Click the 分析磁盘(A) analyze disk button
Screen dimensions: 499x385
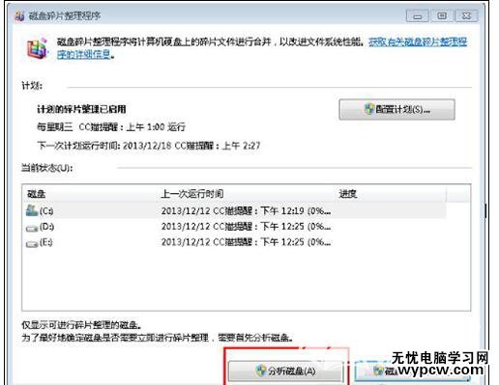[x=285, y=371]
